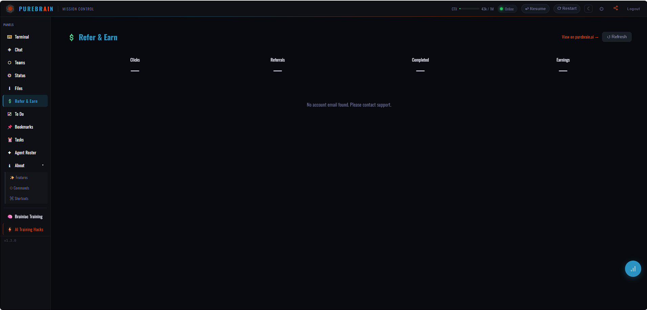Open the Agent Roster panel
The image size is (647, 310).
25,153
